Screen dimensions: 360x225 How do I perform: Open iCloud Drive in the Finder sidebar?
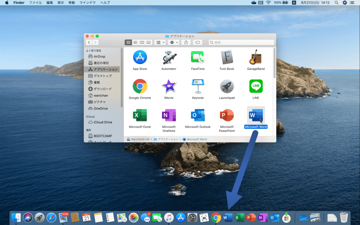102,122
